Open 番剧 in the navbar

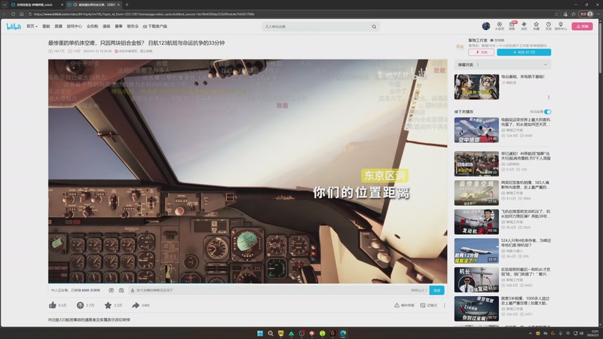click(x=46, y=26)
